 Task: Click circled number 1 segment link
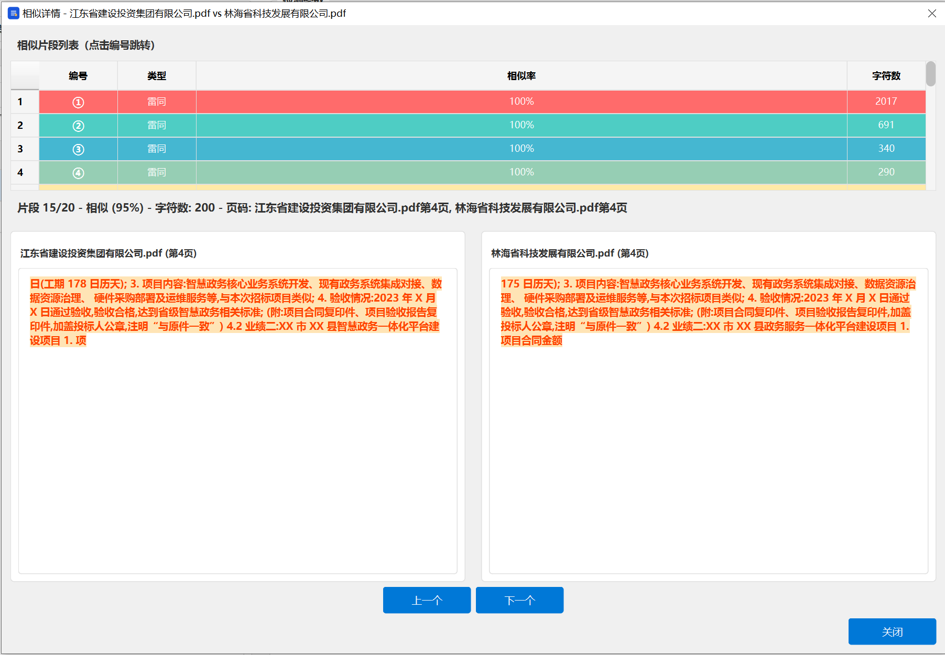tap(78, 102)
